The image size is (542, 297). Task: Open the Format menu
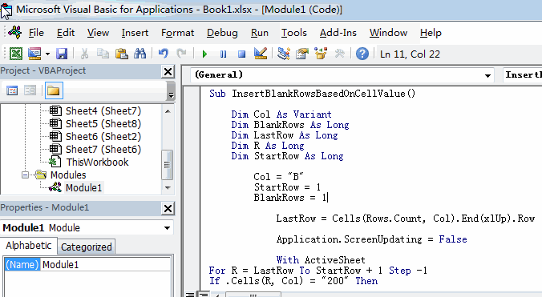[178, 33]
